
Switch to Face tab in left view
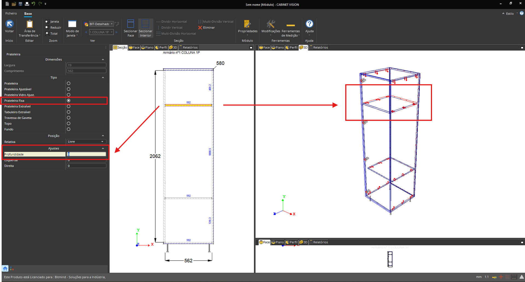134,48
